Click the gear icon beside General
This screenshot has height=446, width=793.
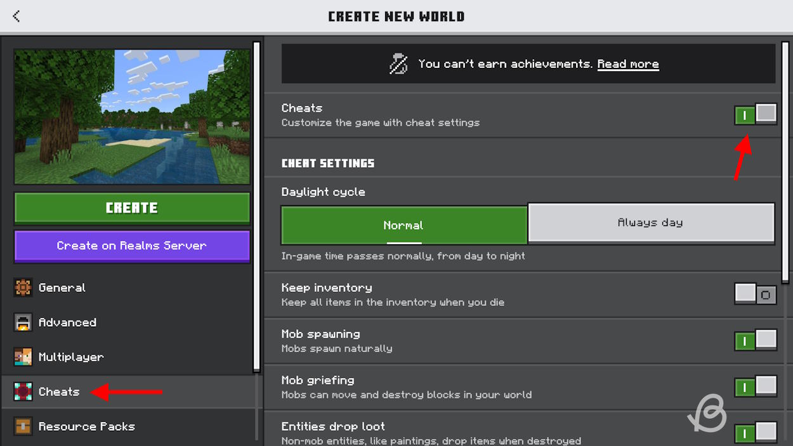pos(23,287)
